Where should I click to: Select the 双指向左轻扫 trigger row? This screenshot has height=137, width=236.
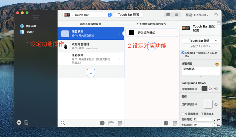click(91, 46)
